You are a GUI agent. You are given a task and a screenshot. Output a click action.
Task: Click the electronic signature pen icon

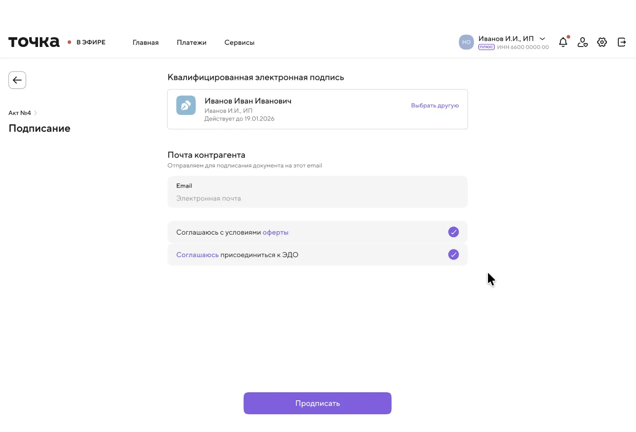(x=186, y=105)
